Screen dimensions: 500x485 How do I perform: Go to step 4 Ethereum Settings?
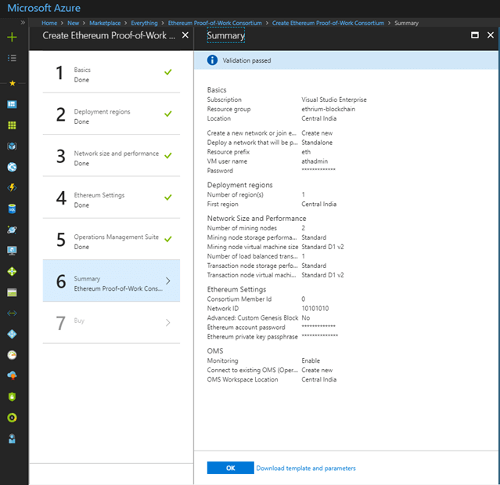[x=111, y=199]
